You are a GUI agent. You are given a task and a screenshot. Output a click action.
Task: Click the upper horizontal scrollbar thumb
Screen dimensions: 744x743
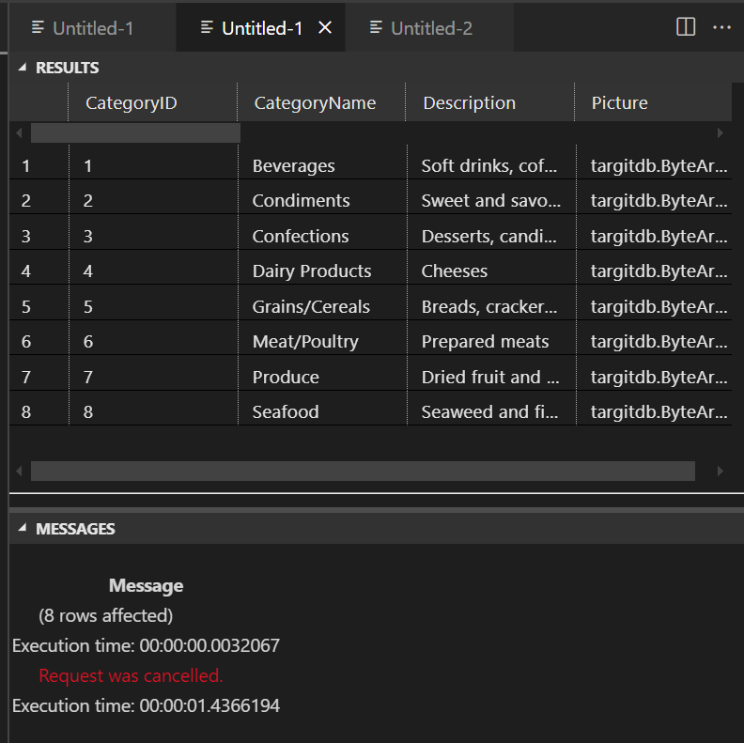click(x=135, y=132)
